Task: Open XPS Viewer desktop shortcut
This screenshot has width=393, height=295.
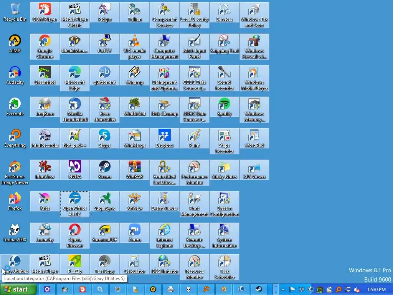Action: coord(254,170)
